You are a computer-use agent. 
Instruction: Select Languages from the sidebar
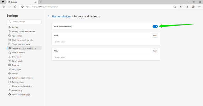pyautogui.click(x=16, y=69)
